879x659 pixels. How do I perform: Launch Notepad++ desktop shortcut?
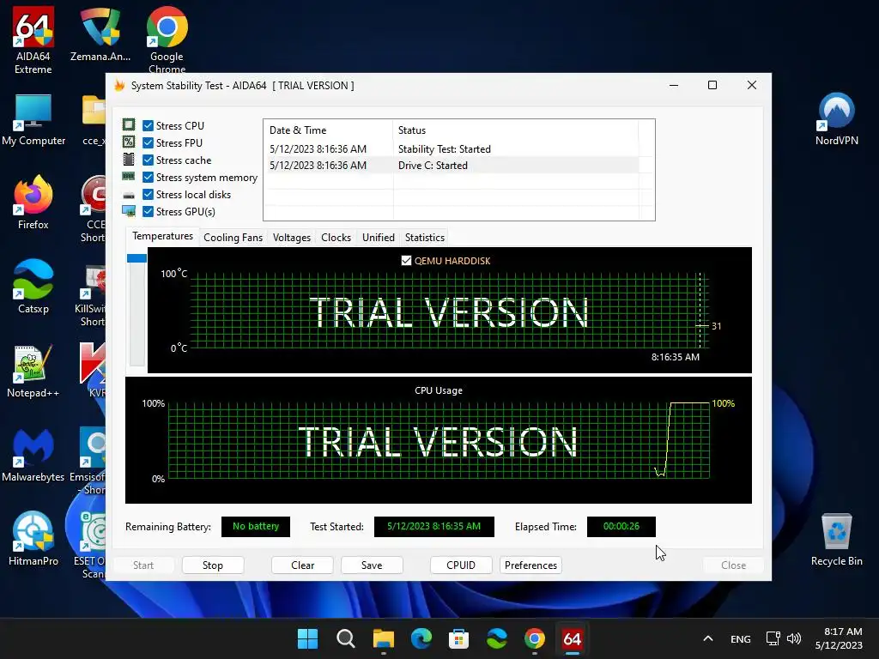click(33, 371)
